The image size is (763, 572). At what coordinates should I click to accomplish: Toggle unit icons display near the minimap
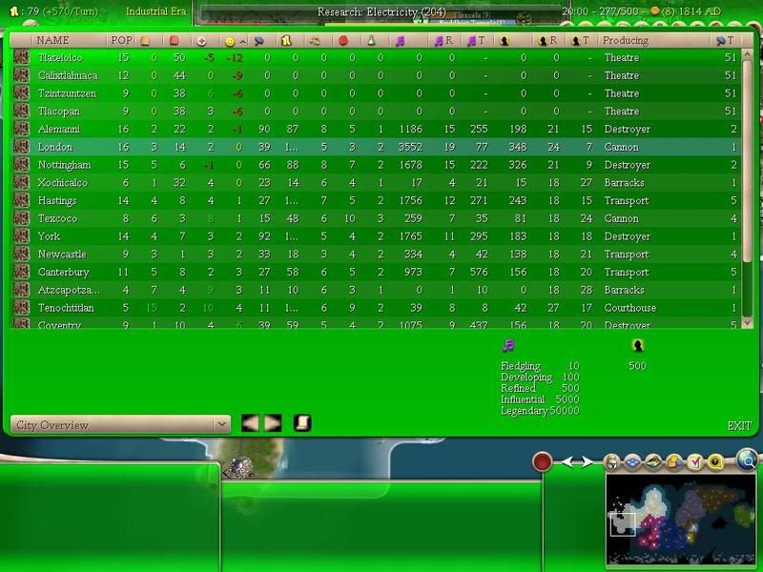coord(611,462)
